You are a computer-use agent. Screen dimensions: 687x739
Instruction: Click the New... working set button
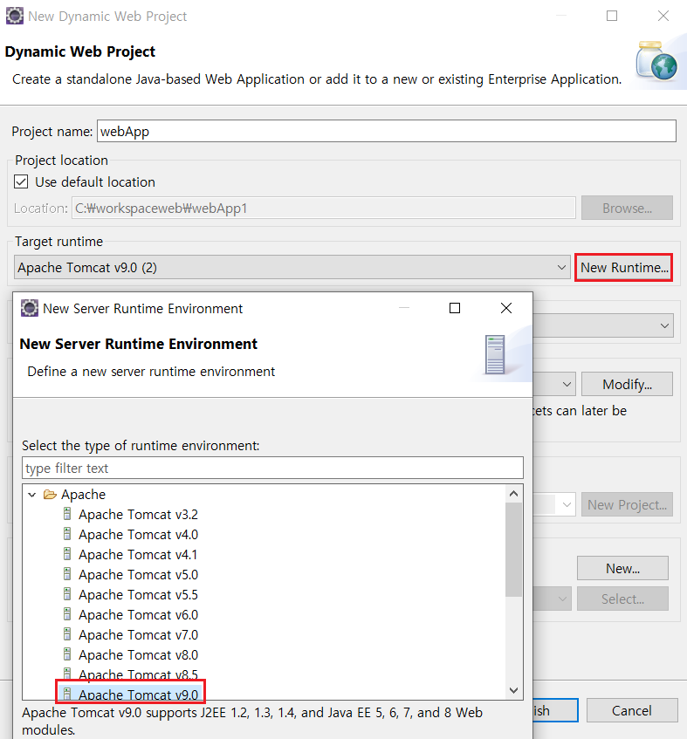[622, 568]
